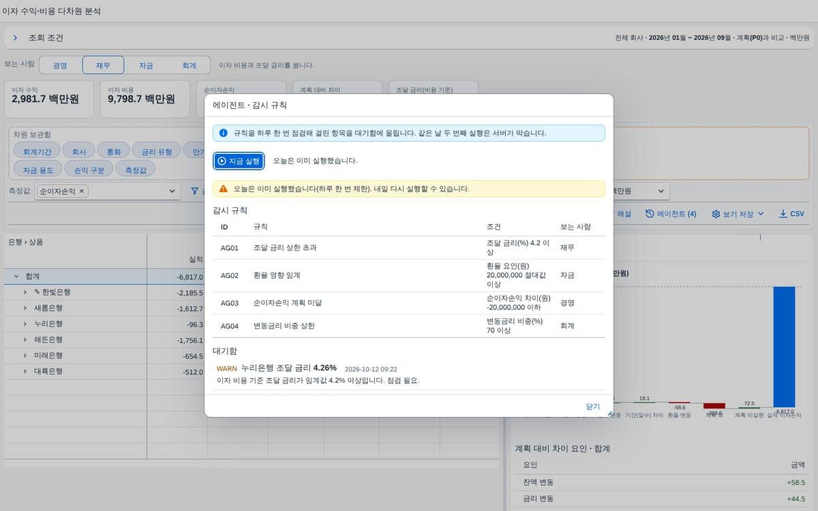
Task: Open the 보기 저장 menu
Action: pyautogui.click(x=738, y=214)
